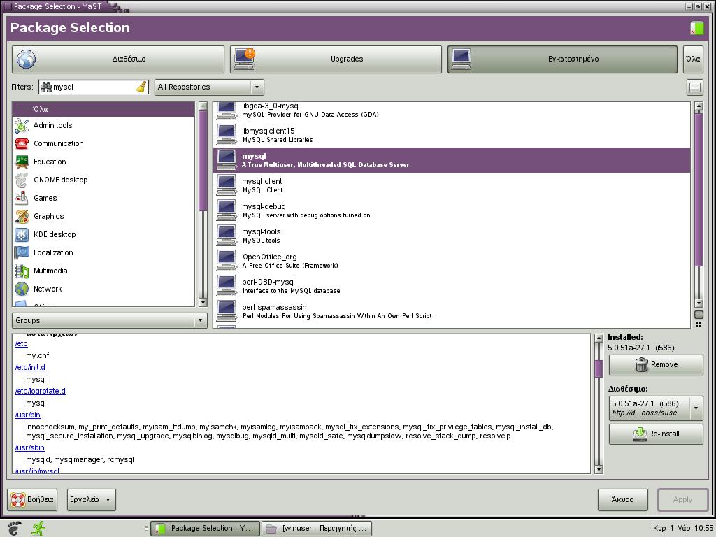
Task: Select the Όλα category row
Action: [x=103, y=109]
